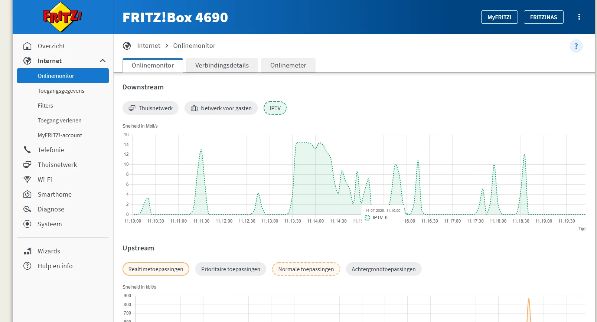Select Onlinemonitor in the sidebar
The width and height of the screenshot is (597, 322).
(63, 76)
